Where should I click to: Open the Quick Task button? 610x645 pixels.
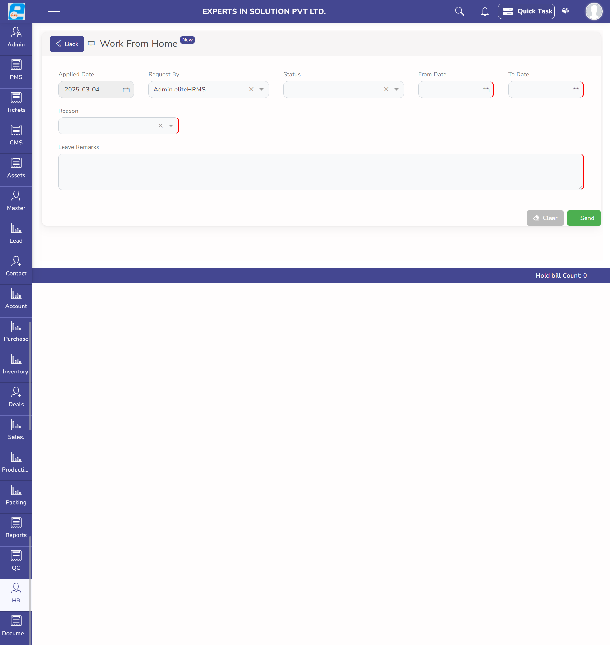[x=526, y=11]
